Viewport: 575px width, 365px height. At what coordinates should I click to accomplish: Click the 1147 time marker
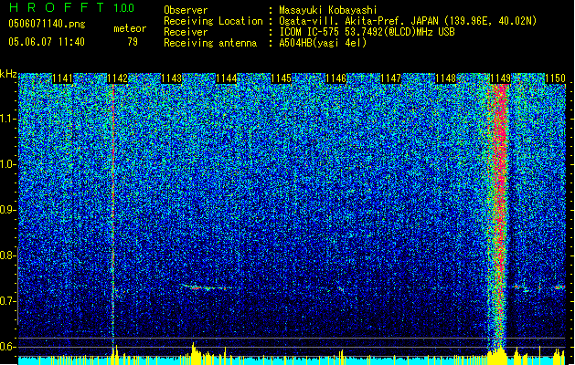(391, 78)
